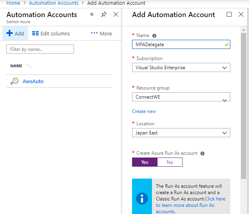Click the Run As account info icon
Viewport: 249px width, 214px height.
(202, 153)
